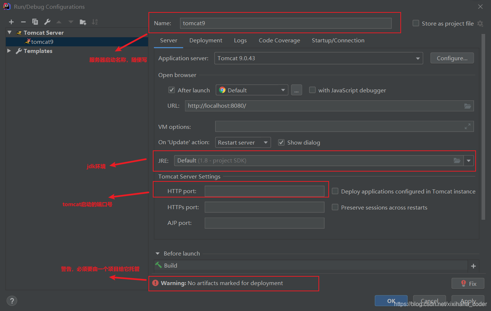
Task: Click the browser ellipsis button
Action: 297,90
